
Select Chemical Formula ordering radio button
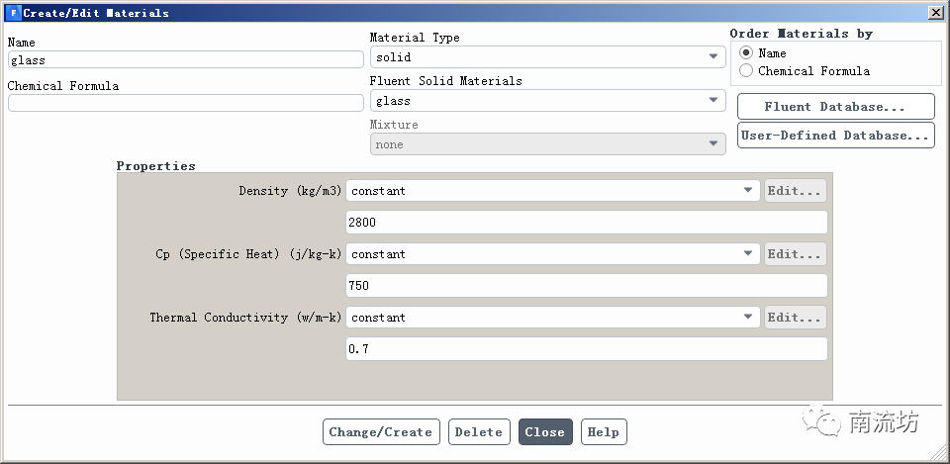(x=746, y=70)
